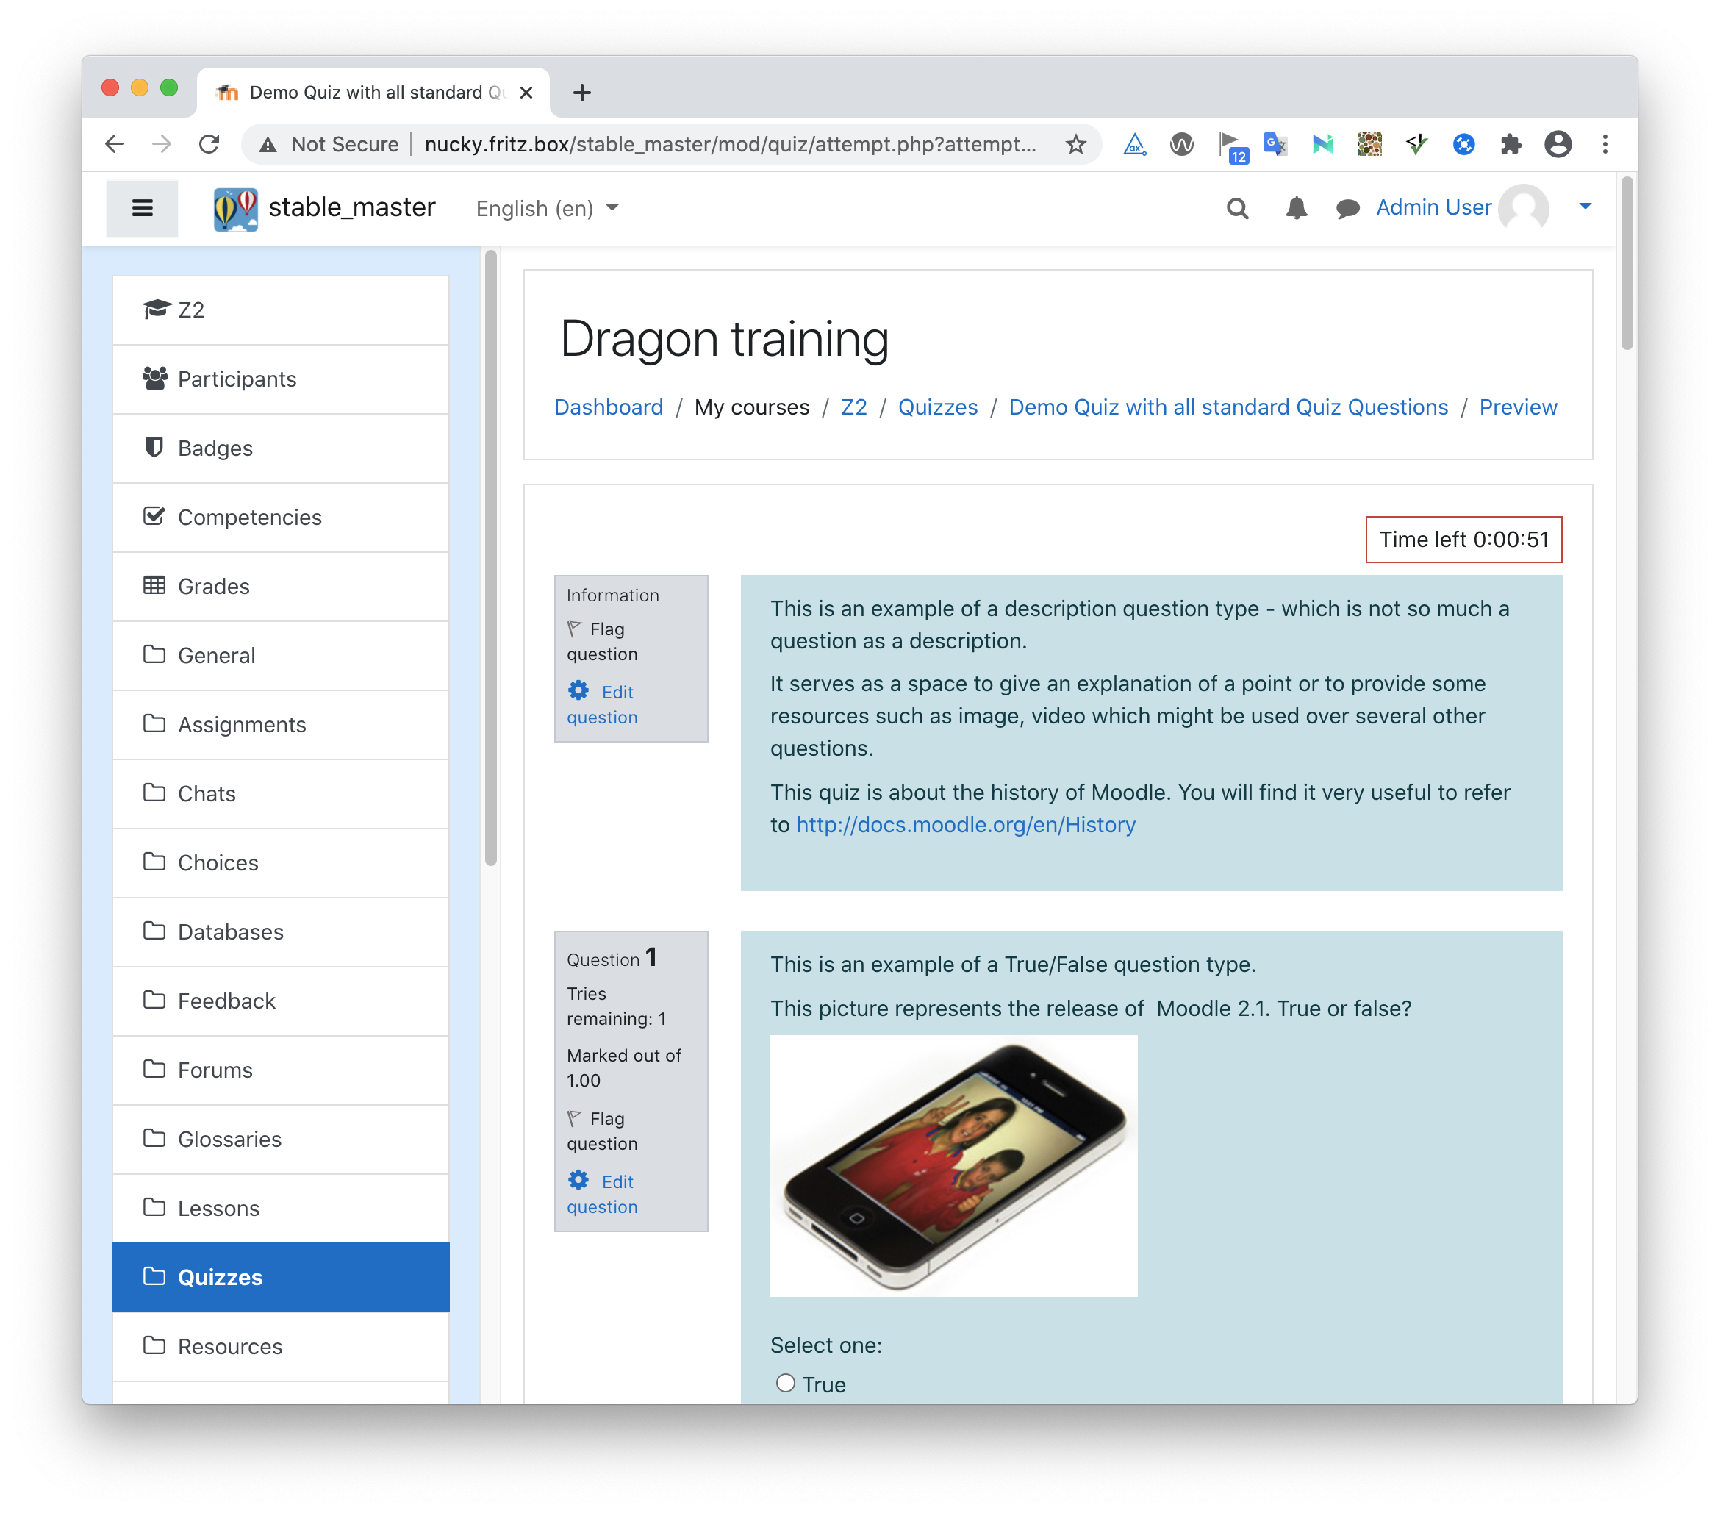This screenshot has height=1513, width=1720.
Task: Reload the page with the refresh icon
Action: [209, 144]
